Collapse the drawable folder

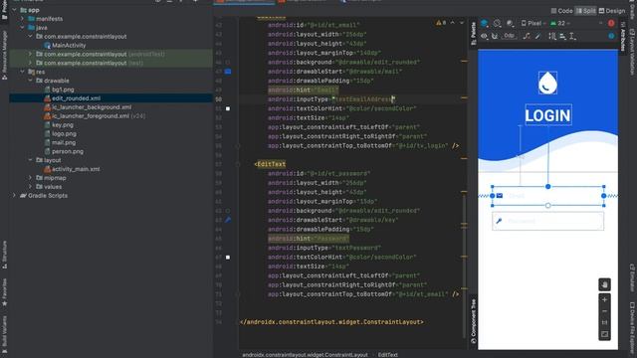click(x=30, y=81)
